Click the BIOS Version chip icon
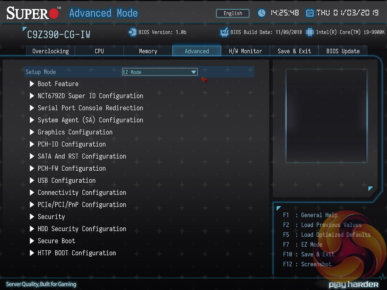This screenshot has width=387, height=290. coord(133,32)
